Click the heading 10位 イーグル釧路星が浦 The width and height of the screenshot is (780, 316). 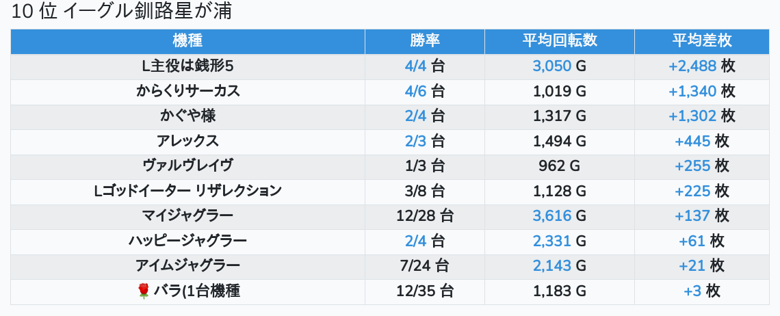click(x=122, y=12)
